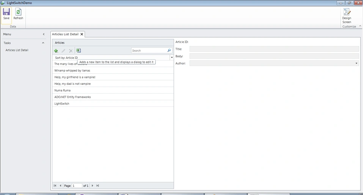The width and height of the screenshot is (363, 195).
Task: Click the pencil edit article icon
Action: pyautogui.click(x=63, y=51)
